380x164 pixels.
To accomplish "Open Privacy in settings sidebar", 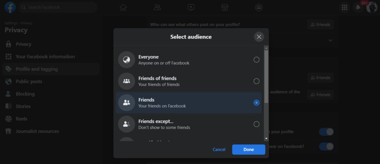I will pyautogui.click(x=51, y=44).
